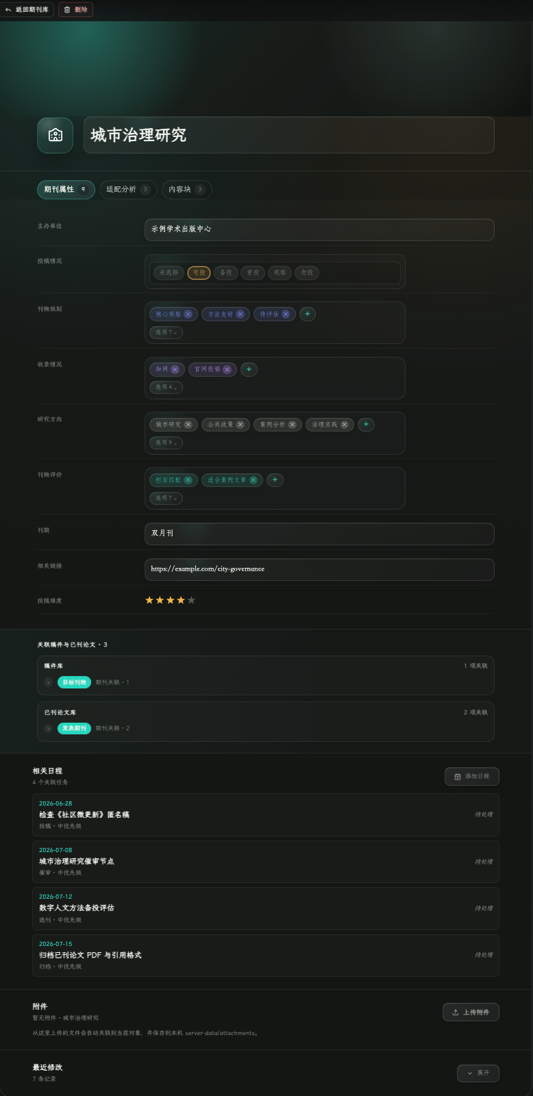Open the 选项 9 dropdown under 研究方向
This screenshot has height=1096, width=533.
click(166, 443)
